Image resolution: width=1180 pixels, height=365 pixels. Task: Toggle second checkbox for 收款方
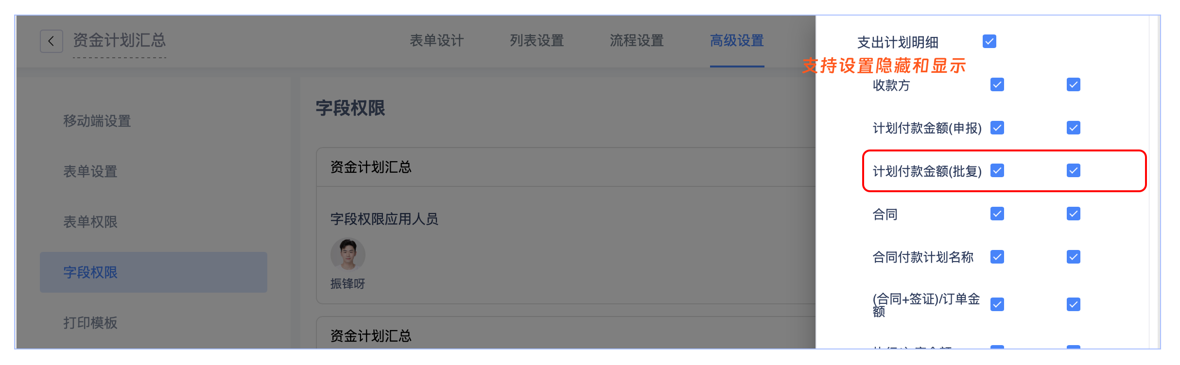coord(1073,84)
